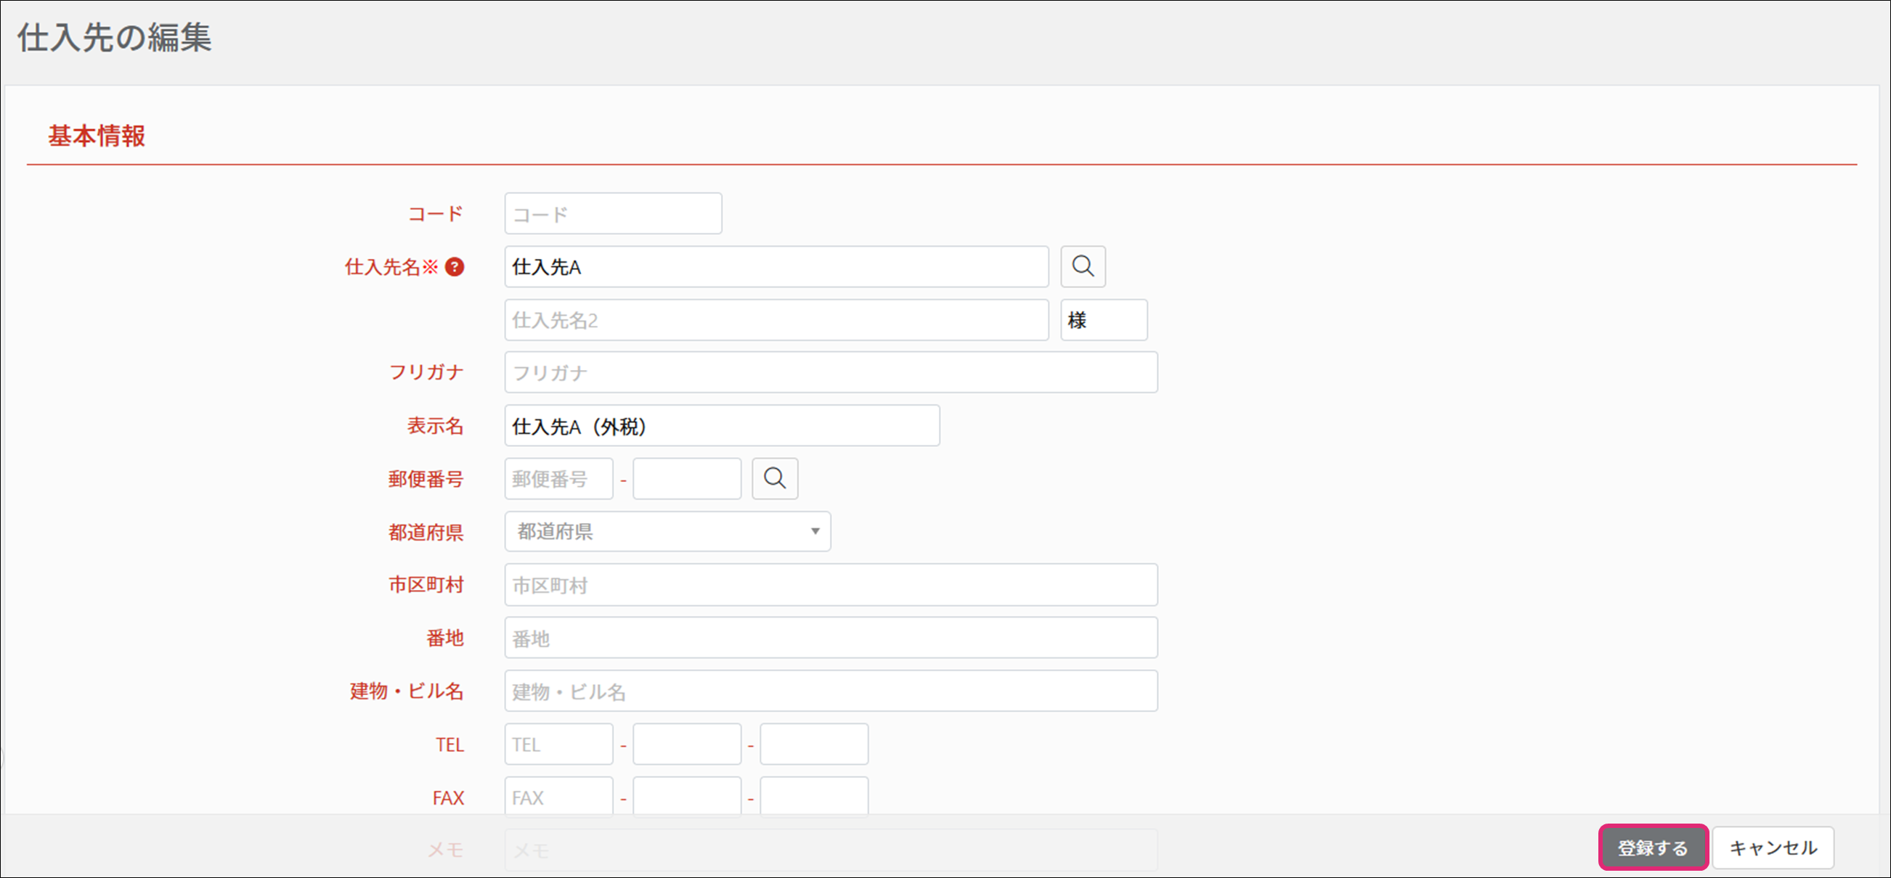This screenshot has width=1891, height=878.
Task: Focus the 市区町村 input field
Action: [830, 586]
